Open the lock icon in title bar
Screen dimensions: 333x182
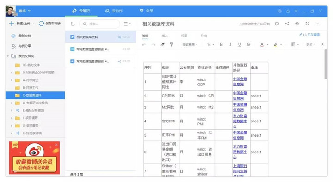click(x=288, y=11)
